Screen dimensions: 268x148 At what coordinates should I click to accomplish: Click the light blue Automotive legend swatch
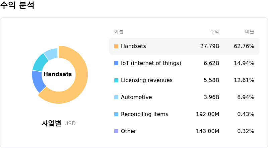tap(116, 97)
